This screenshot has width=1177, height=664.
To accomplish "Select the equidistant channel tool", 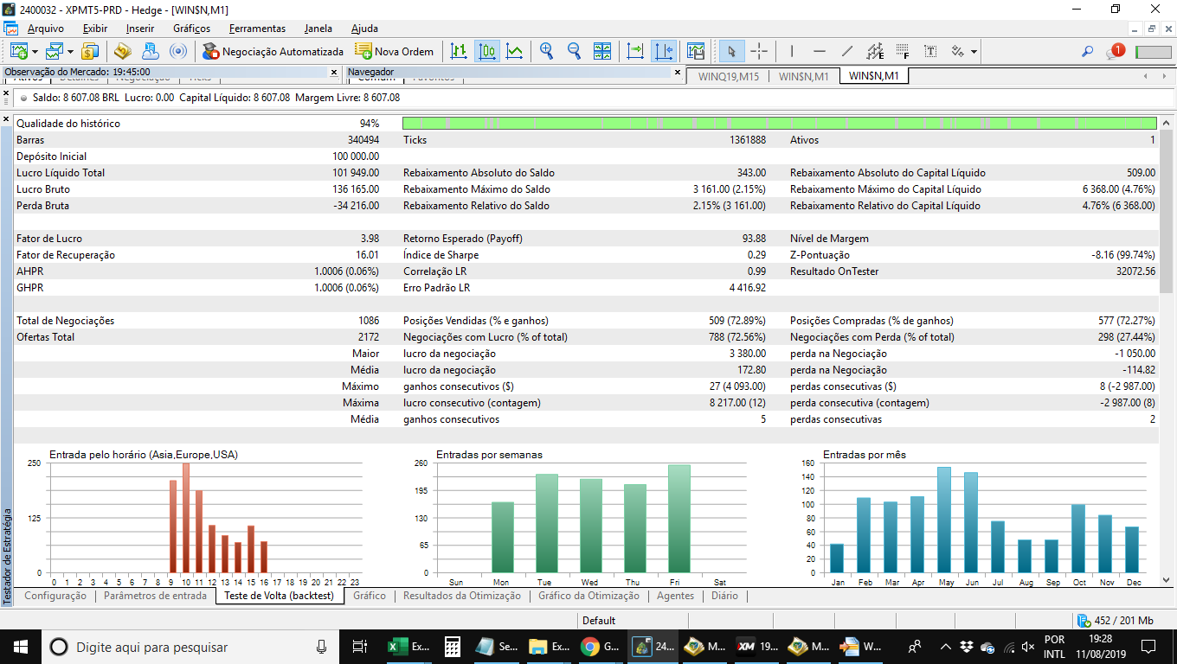I will [x=875, y=51].
